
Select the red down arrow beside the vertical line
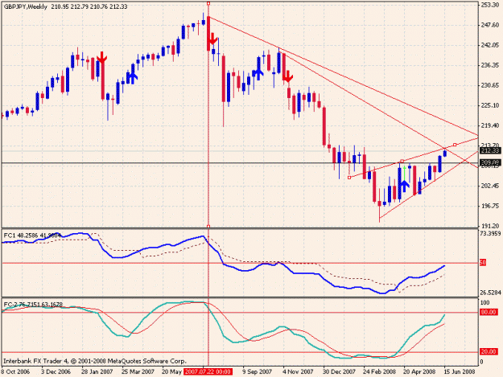pyautogui.click(x=212, y=39)
